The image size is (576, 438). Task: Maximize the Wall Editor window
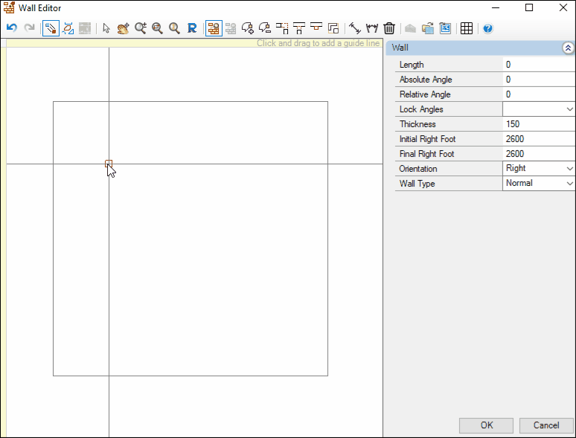(x=529, y=7)
